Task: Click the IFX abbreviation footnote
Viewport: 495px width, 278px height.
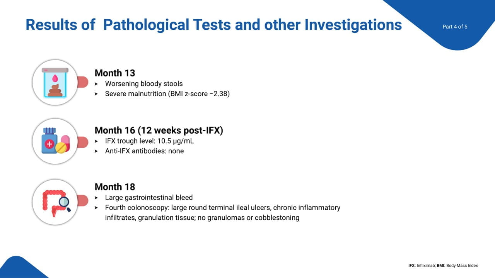Action: tap(443, 266)
